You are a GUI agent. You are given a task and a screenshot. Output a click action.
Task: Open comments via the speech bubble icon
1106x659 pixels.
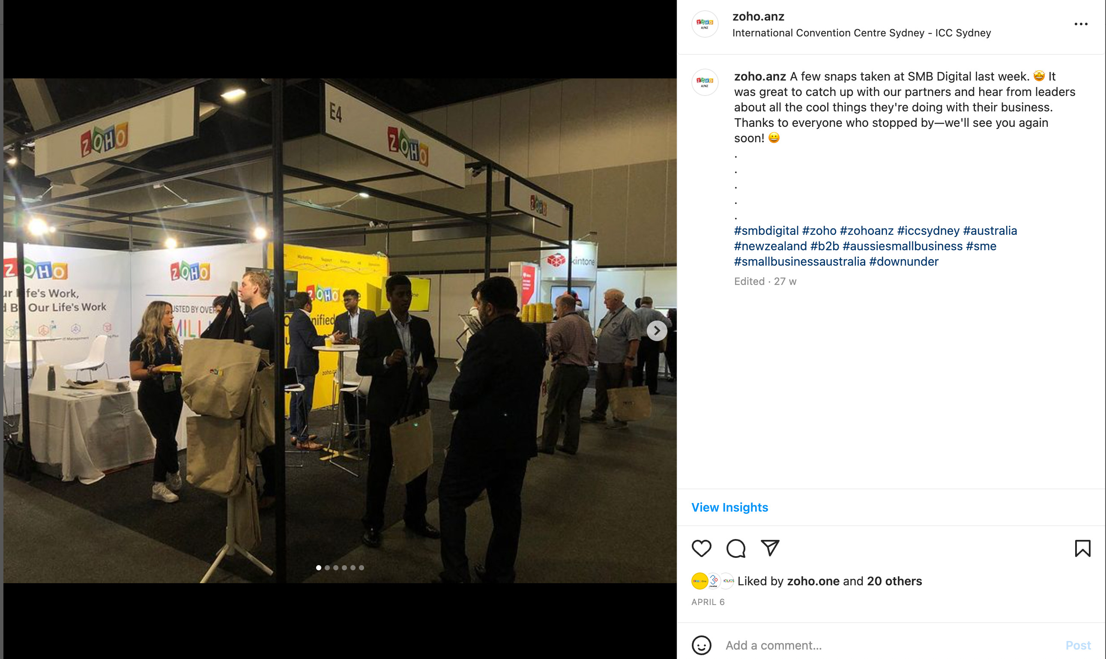tap(735, 548)
